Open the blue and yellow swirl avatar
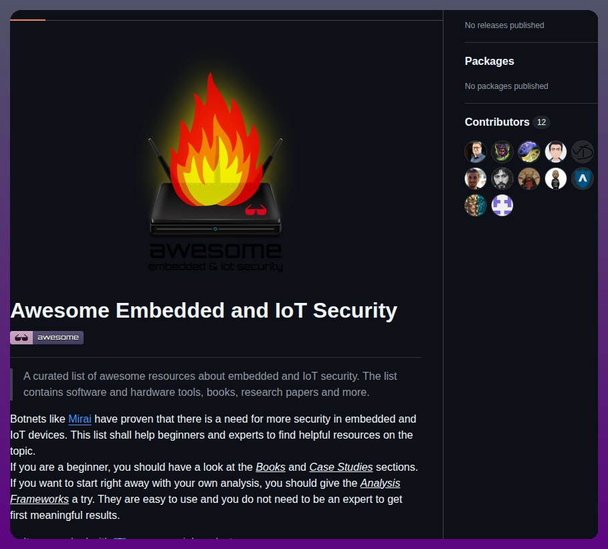 (x=529, y=152)
